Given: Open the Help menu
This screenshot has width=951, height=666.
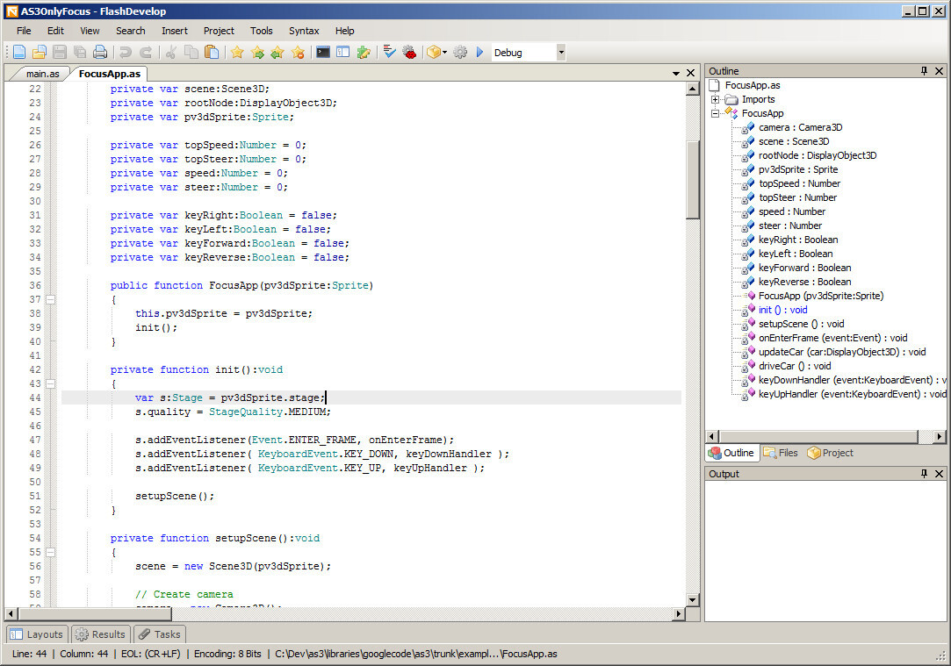Looking at the screenshot, I should click(x=344, y=31).
